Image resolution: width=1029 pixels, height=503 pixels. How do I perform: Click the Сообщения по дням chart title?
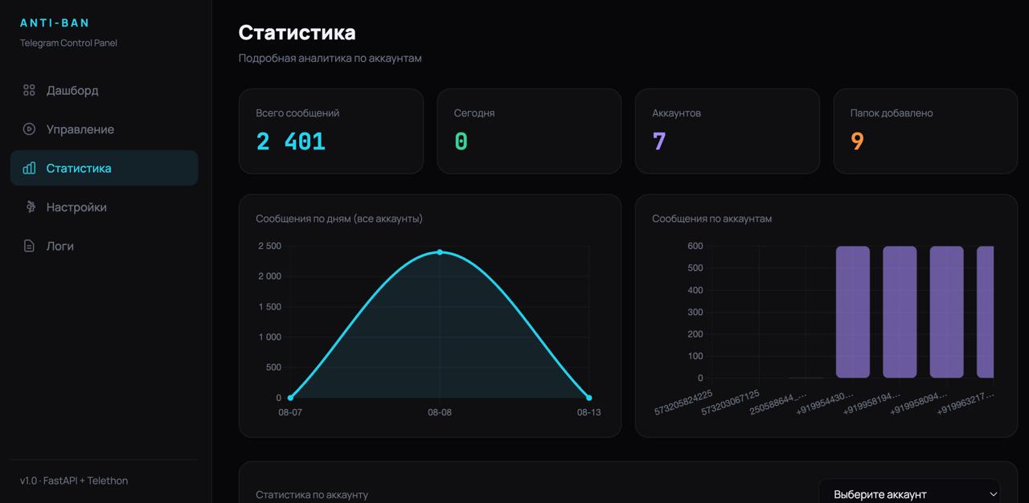(339, 219)
